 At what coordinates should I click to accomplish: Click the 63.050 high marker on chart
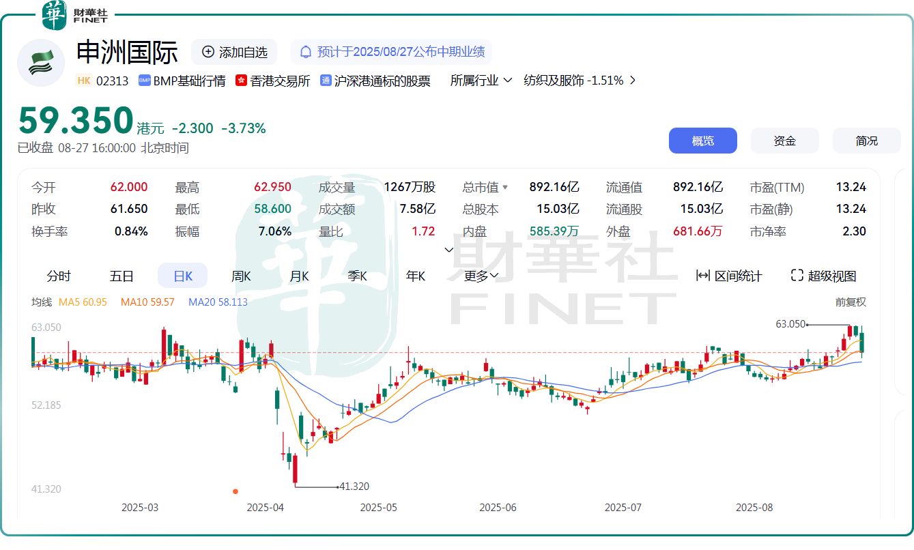[x=790, y=324]
